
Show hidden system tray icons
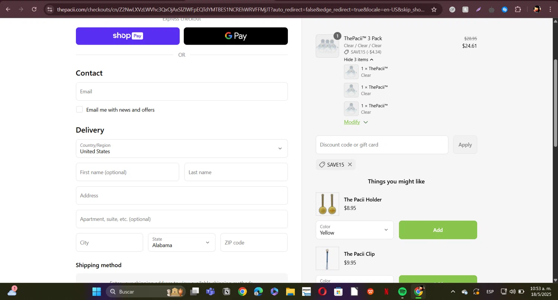453,292
